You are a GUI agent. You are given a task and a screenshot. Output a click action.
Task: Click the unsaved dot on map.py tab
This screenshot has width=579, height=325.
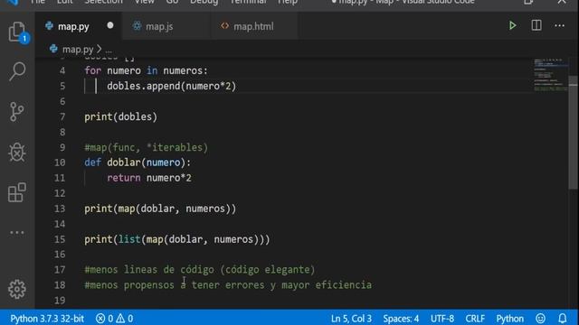pos(110,26)
